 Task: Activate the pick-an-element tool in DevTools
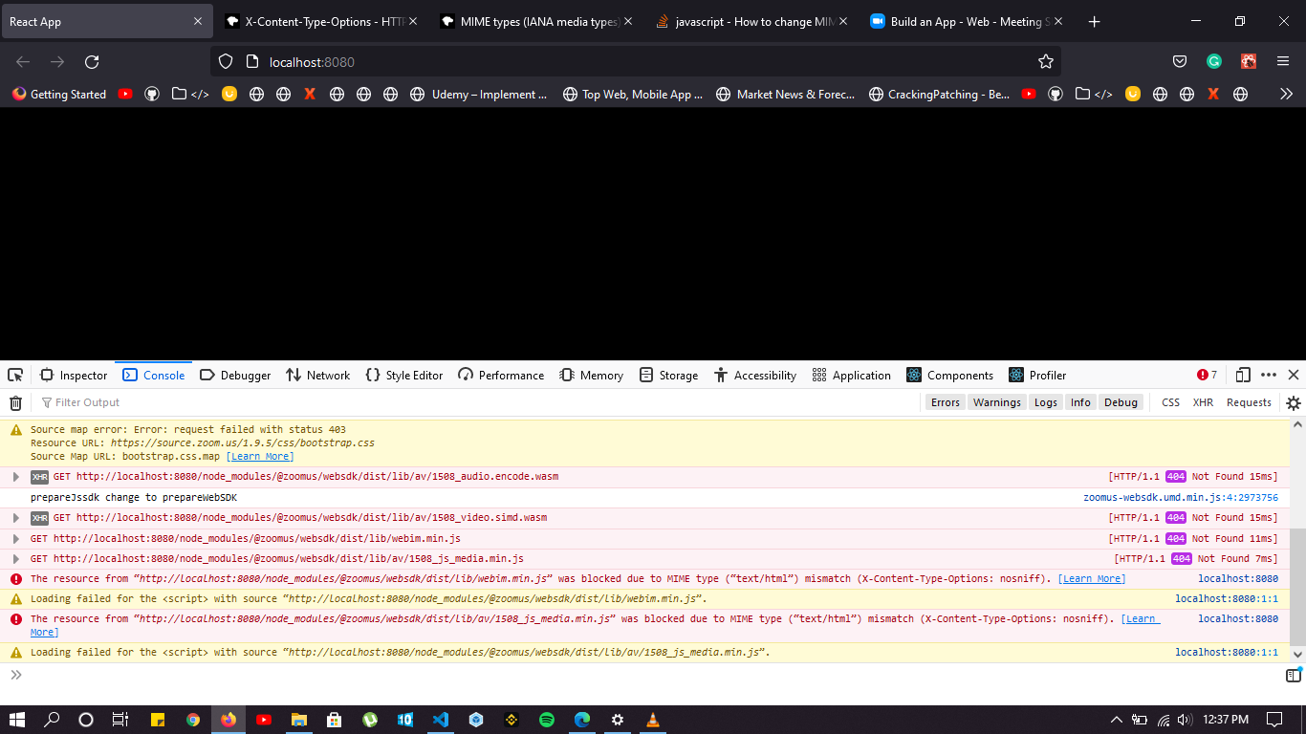click(15, 375)
